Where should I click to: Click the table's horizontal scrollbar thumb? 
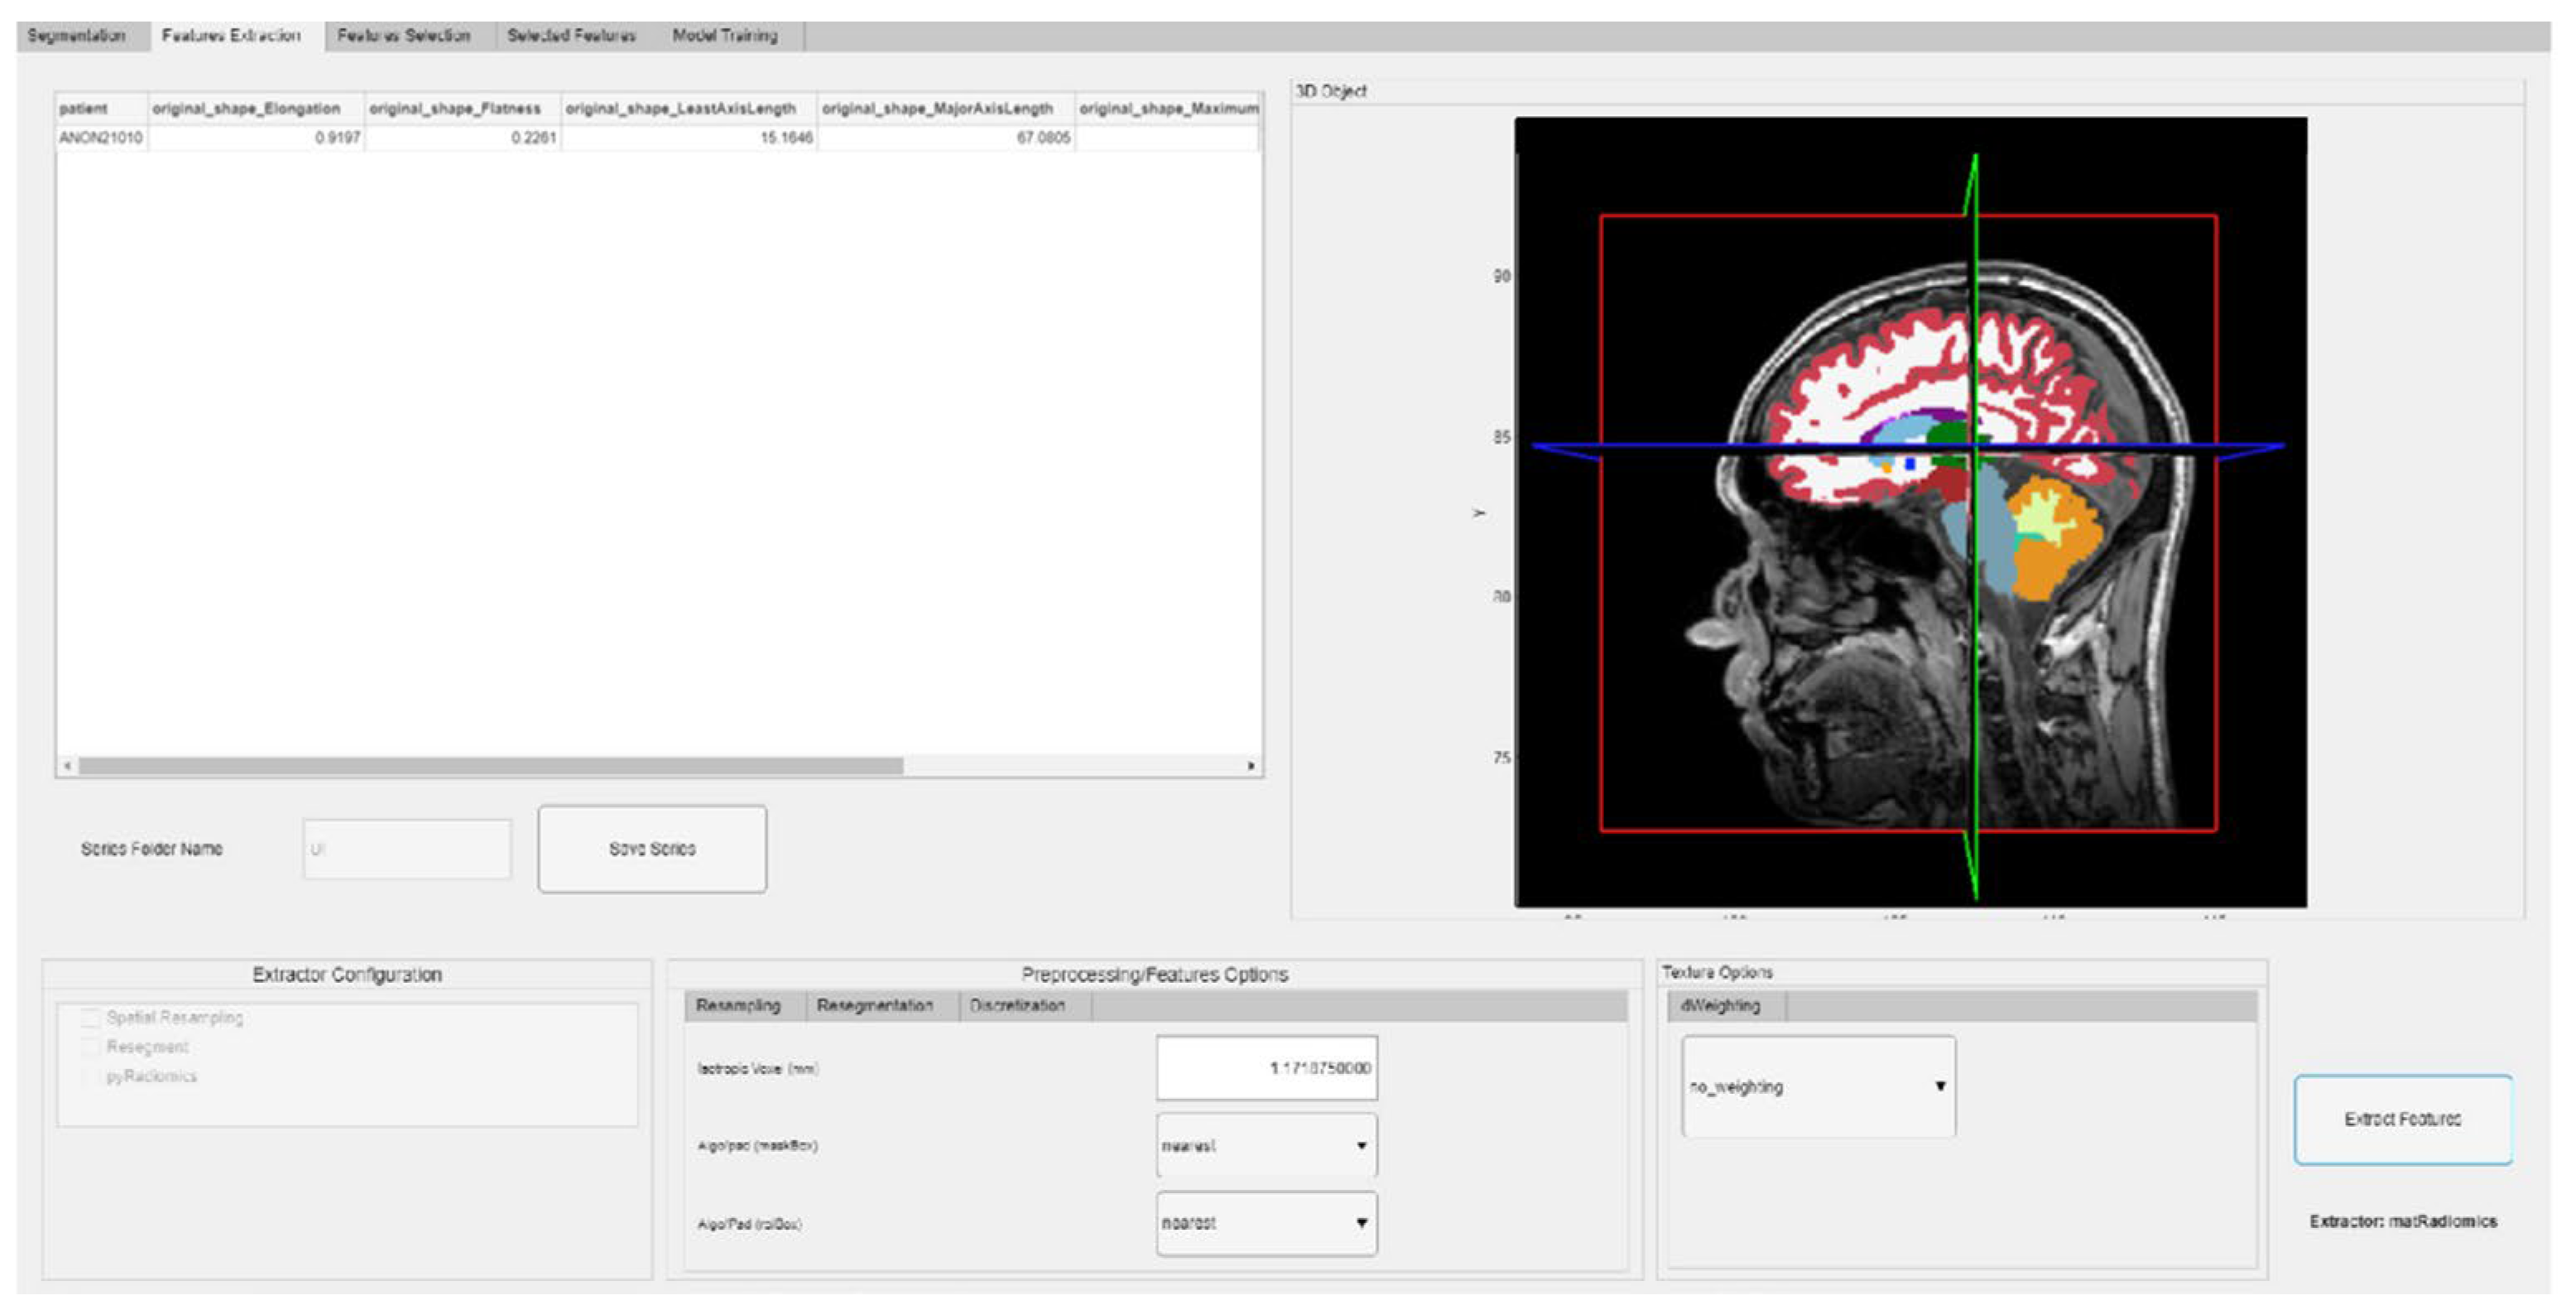[490, 766]
